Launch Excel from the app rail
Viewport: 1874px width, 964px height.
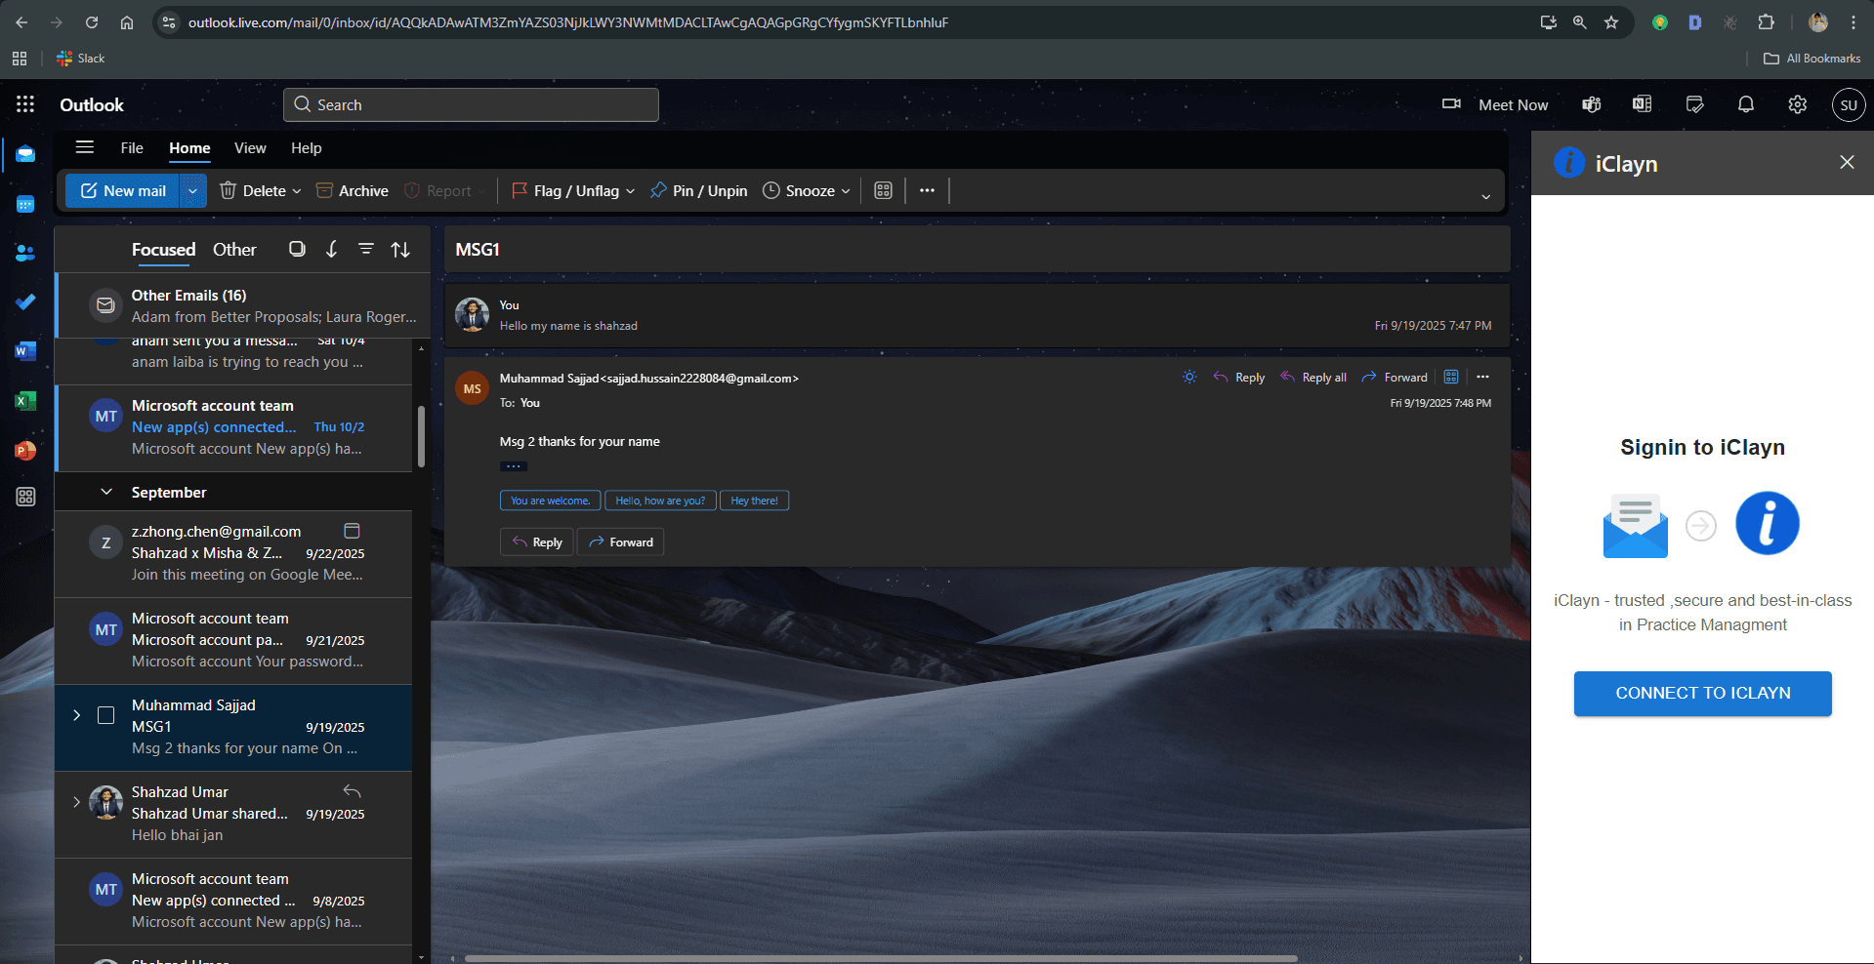pyautogui.click(x=25, y=400)
